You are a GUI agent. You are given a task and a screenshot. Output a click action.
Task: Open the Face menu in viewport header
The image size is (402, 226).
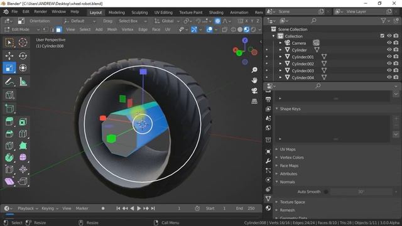[156, 30]
